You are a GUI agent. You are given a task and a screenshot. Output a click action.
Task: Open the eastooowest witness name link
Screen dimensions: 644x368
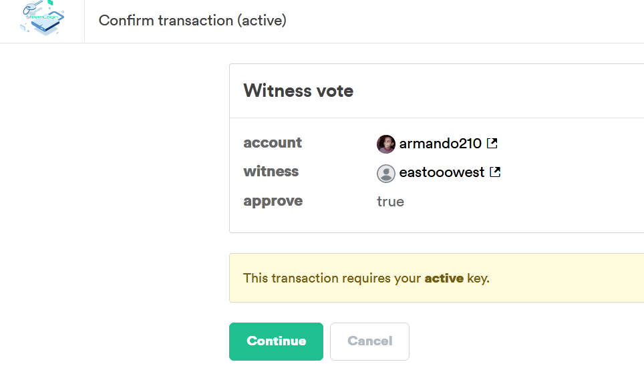tap(442, 173)
